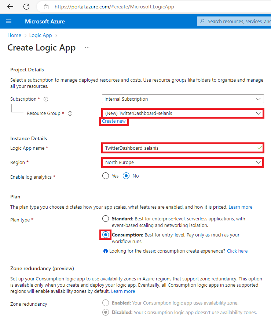The width and height of the screenshot is (271, 328).
Task: Open Click here classic consumption link
Action: coord(237,251)
